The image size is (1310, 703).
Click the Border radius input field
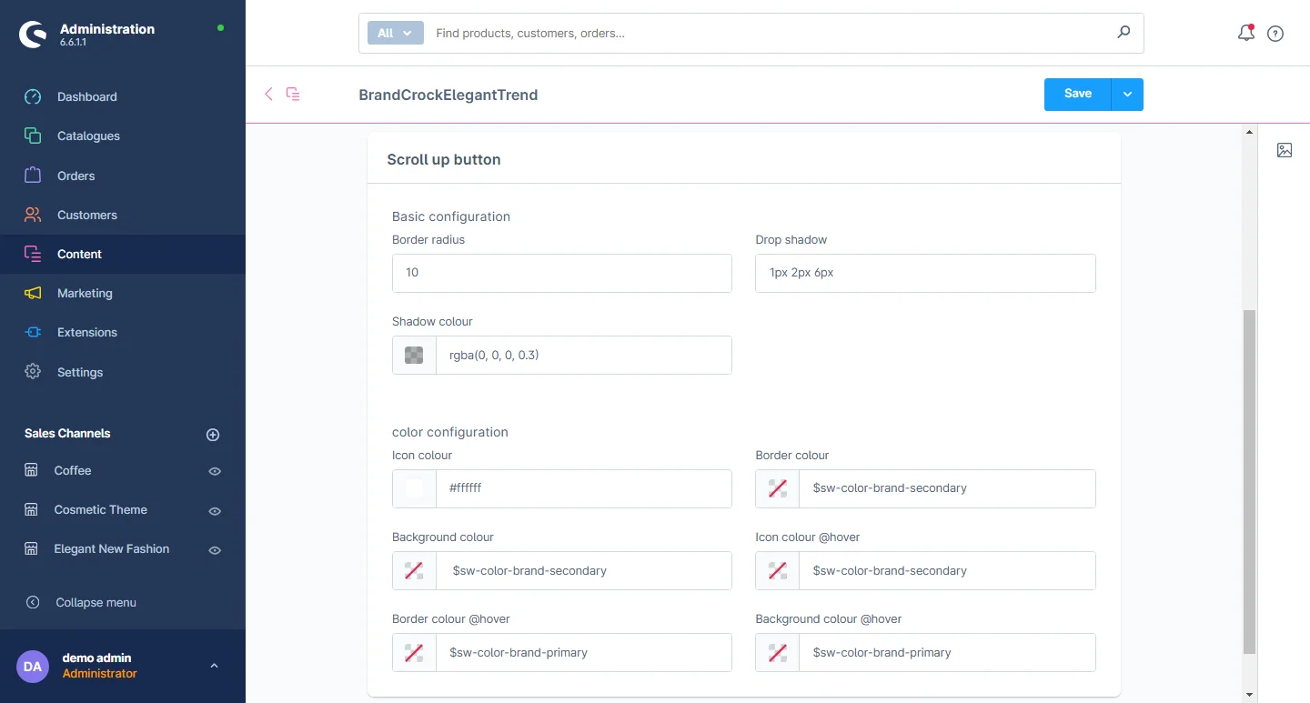point(561,273)
